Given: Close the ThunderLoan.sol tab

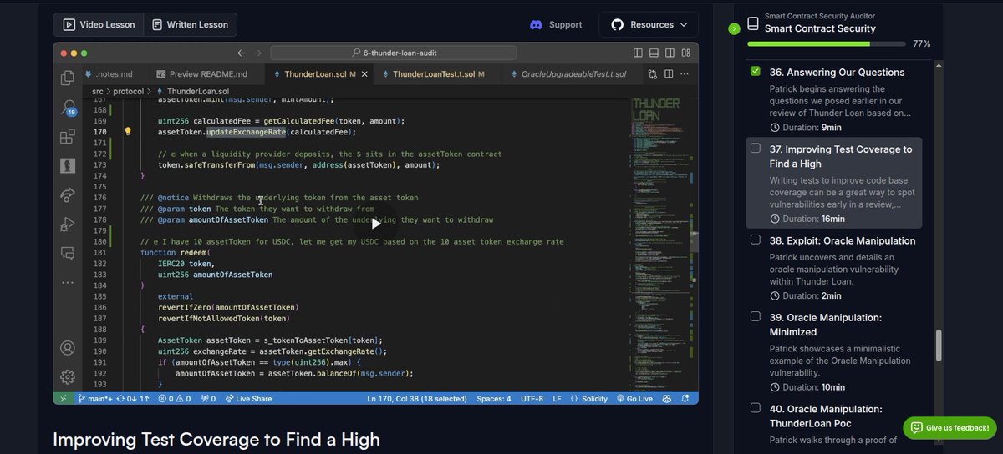Looking at the screenshot, I should point(366,74).
